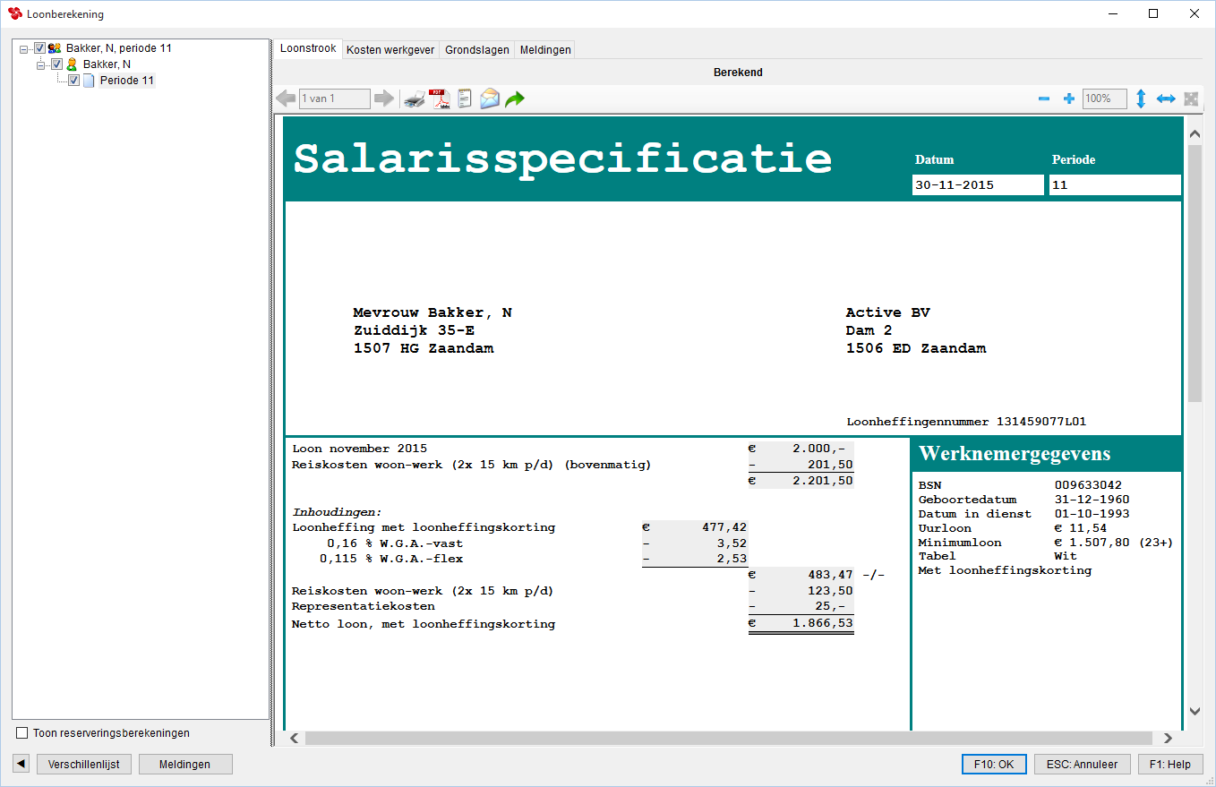Click the Loonberekening app icon in title bar
This screenshot has height=787, width=1216.
pyautogui.click(x=15, y=13)
